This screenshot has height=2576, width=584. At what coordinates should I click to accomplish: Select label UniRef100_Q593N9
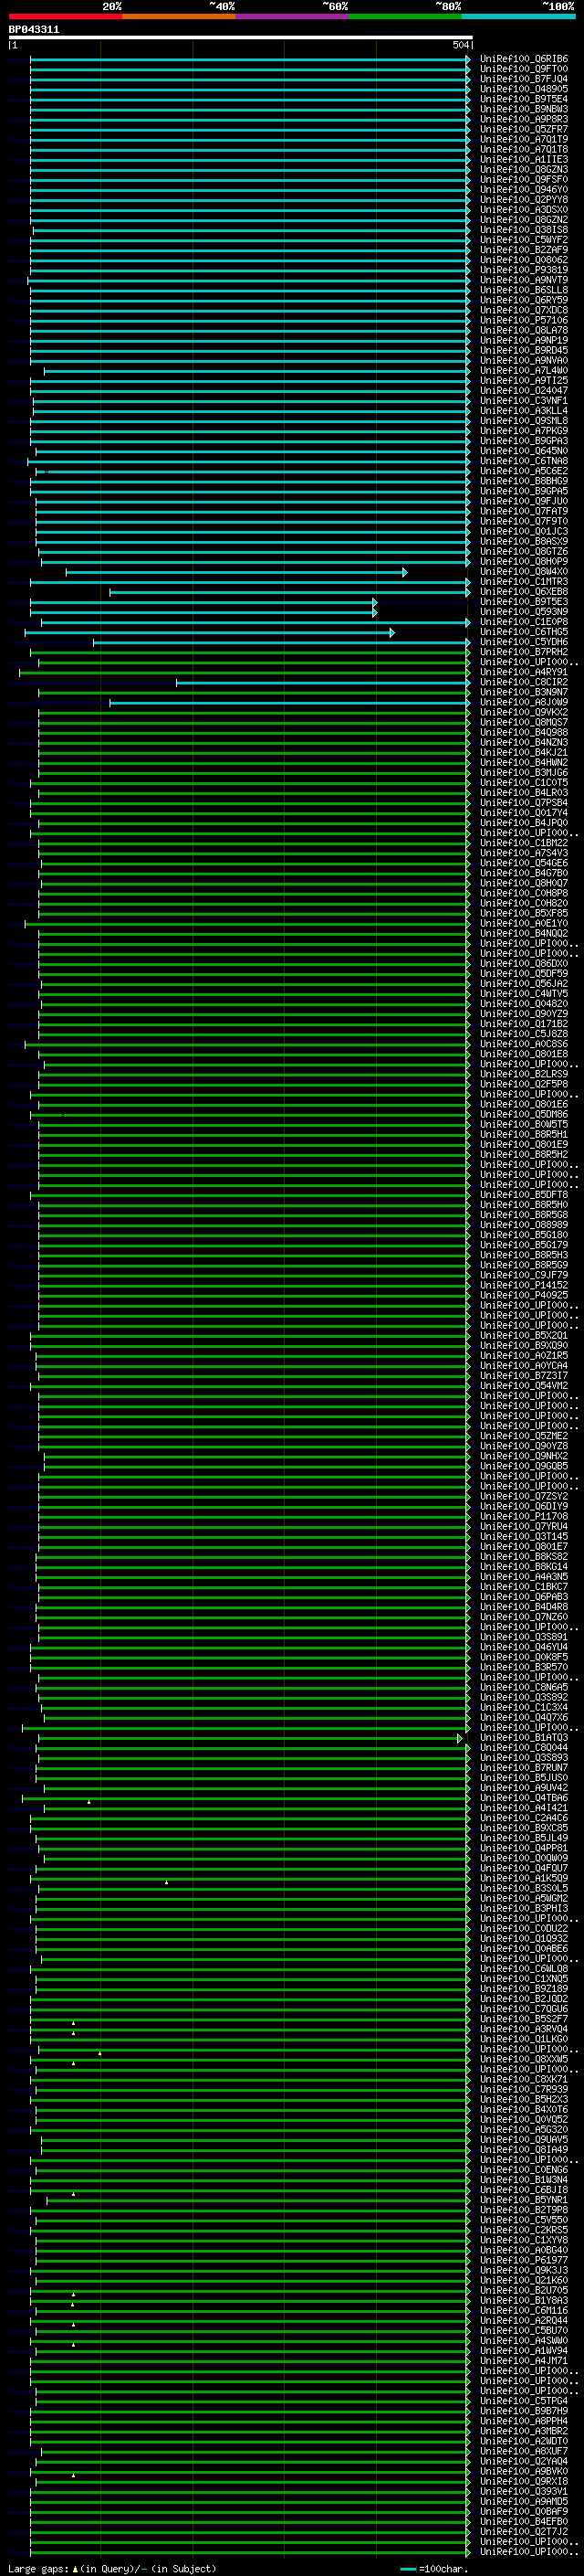coord(524,612)
